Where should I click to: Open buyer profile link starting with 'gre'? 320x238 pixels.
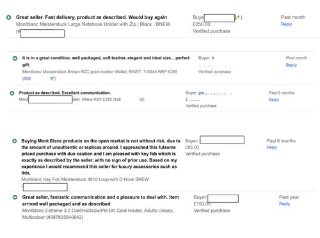(x=214, y=93)
